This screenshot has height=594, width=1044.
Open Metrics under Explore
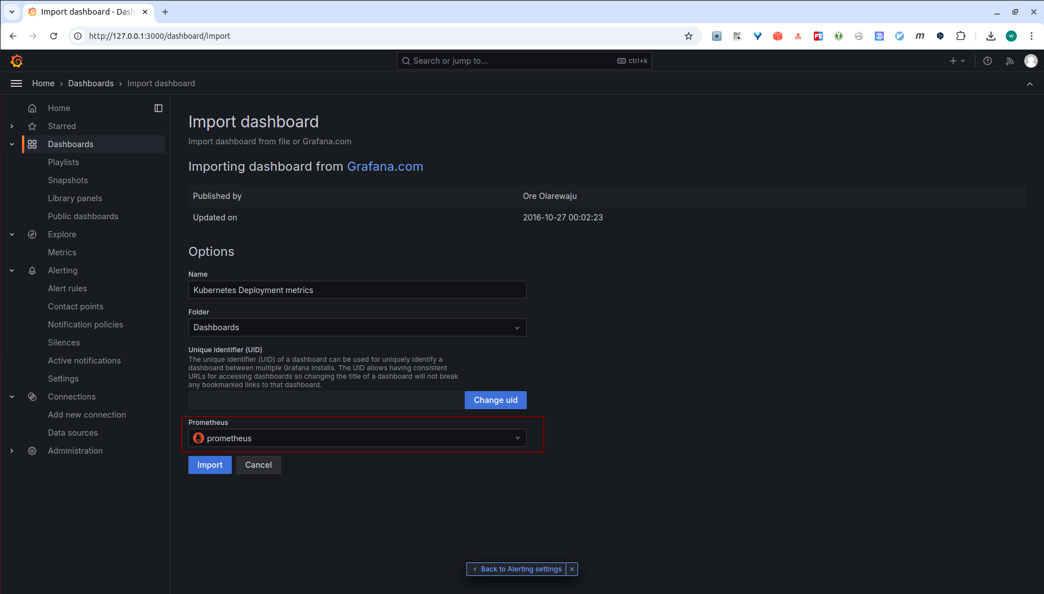[x=62, y=252]
